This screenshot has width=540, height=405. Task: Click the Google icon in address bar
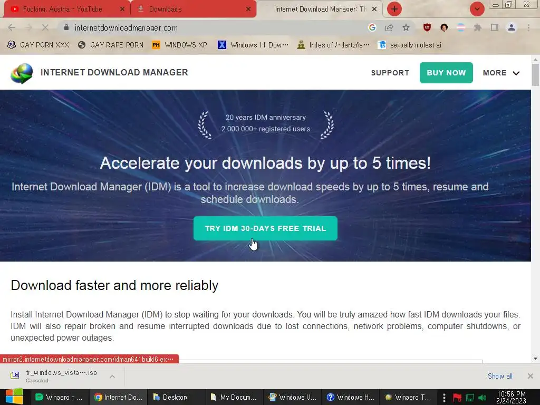(372, 27)
